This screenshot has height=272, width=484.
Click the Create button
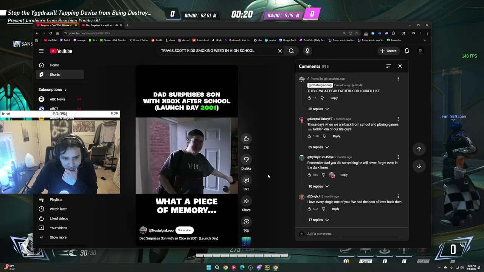pos(388,51)
